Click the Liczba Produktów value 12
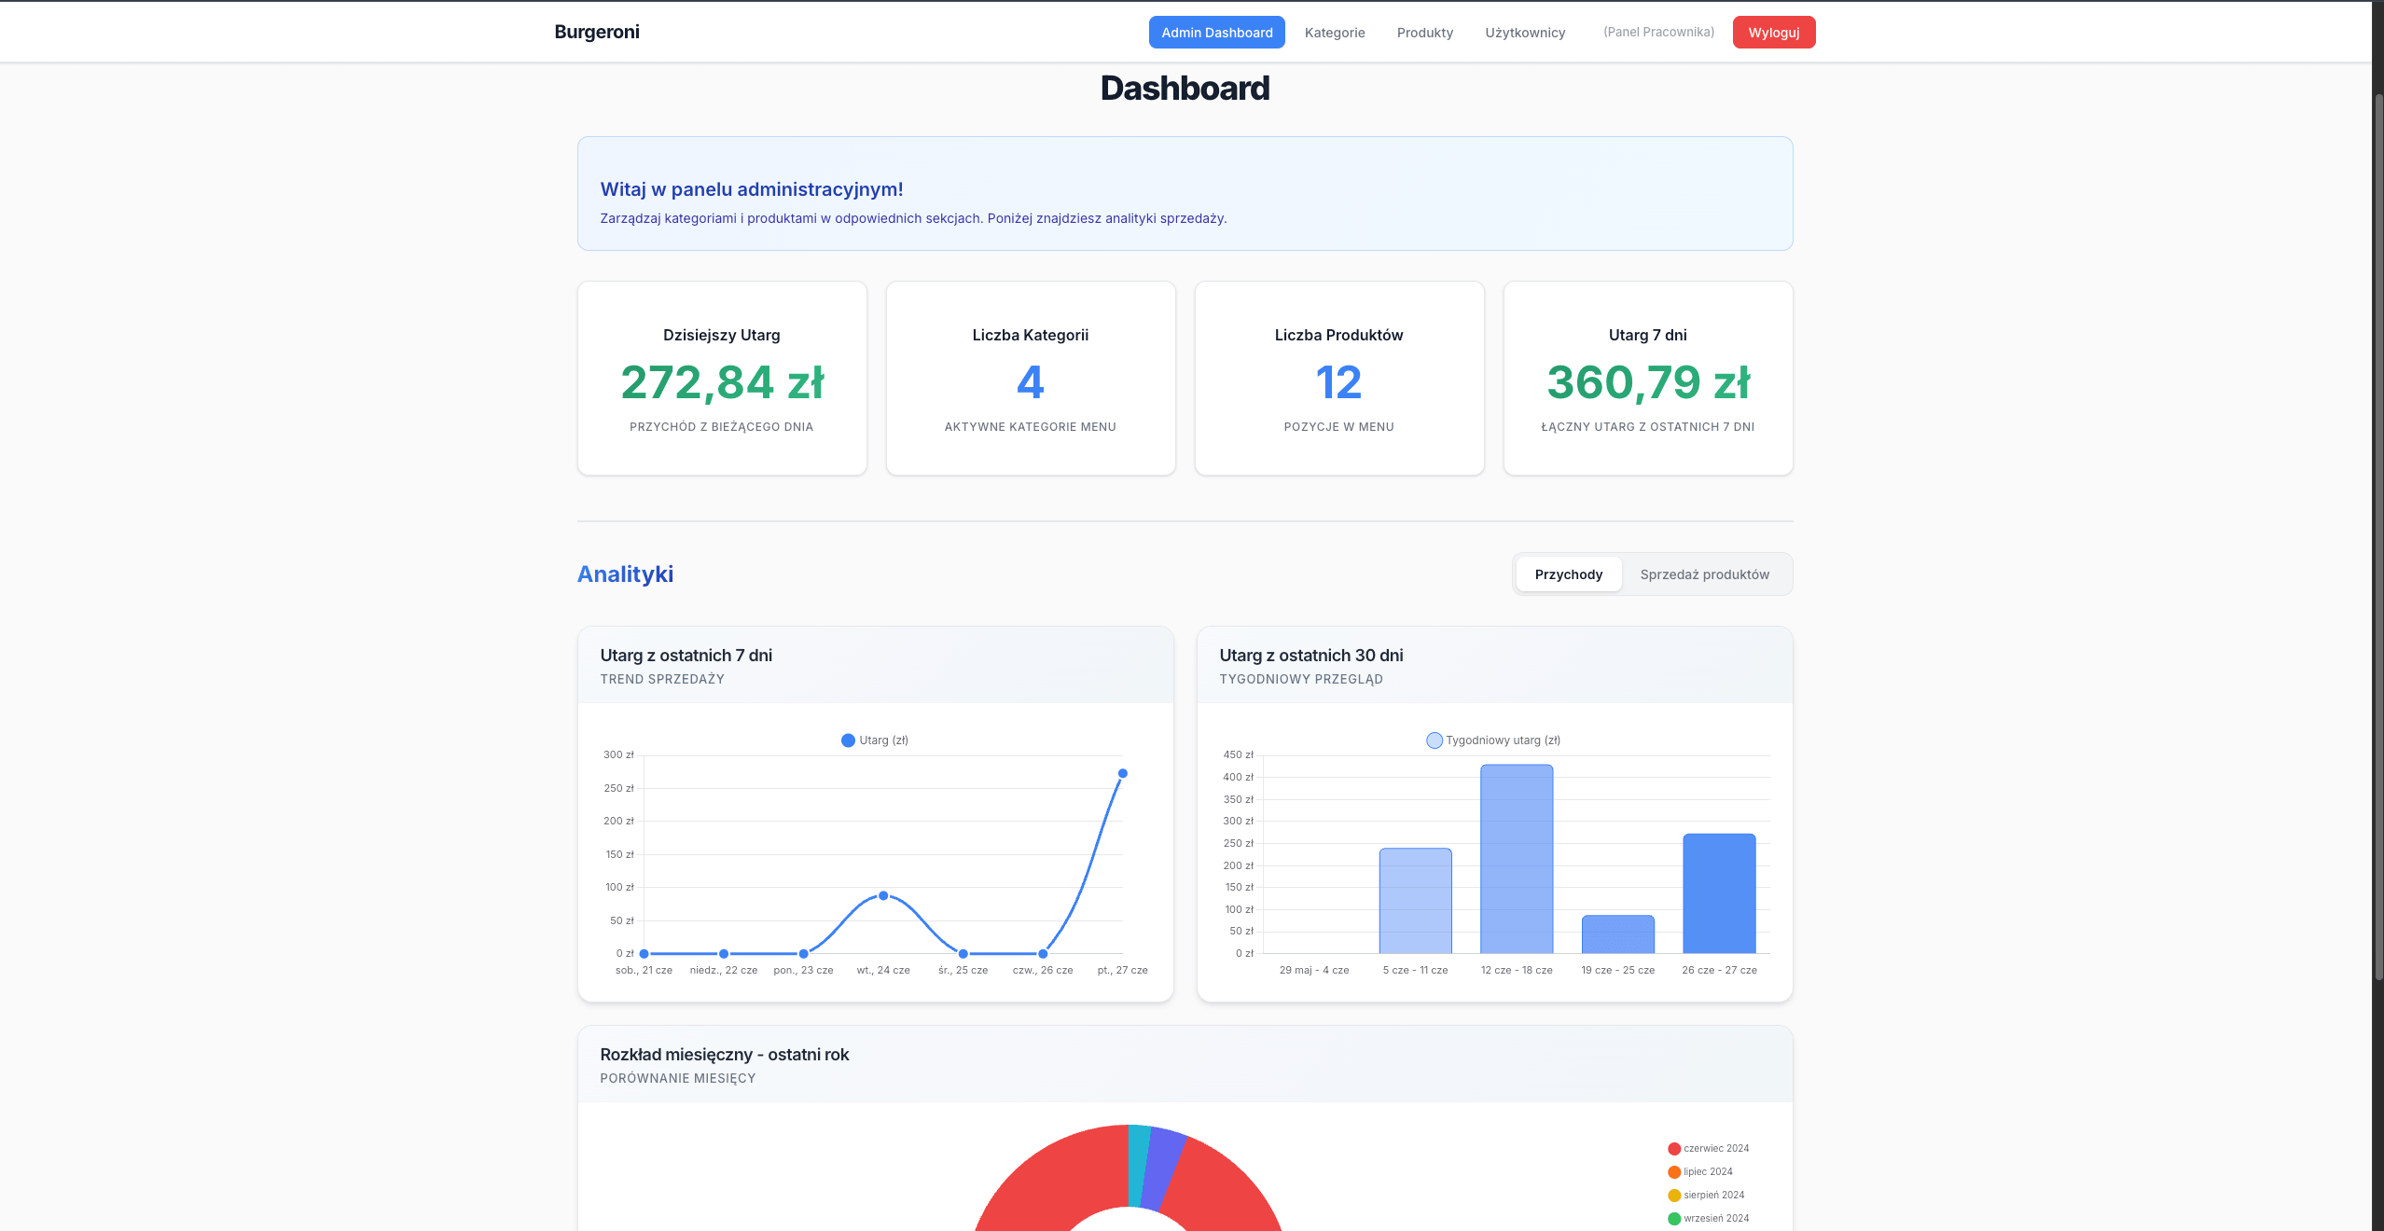 (x=1339, y=382)
